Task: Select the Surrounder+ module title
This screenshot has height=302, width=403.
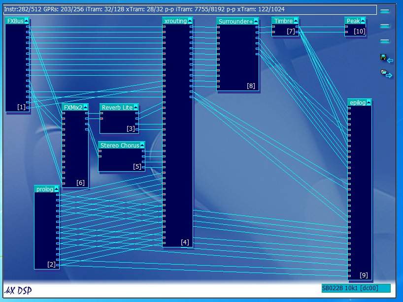Action: coord(235,21)
